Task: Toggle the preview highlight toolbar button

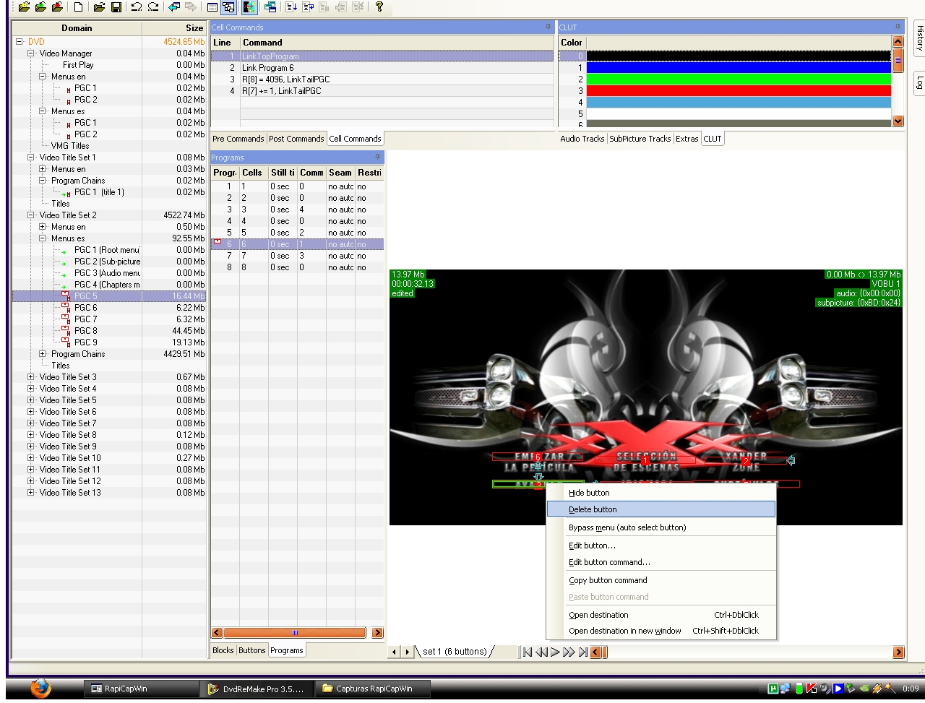Action: [249, 7]
